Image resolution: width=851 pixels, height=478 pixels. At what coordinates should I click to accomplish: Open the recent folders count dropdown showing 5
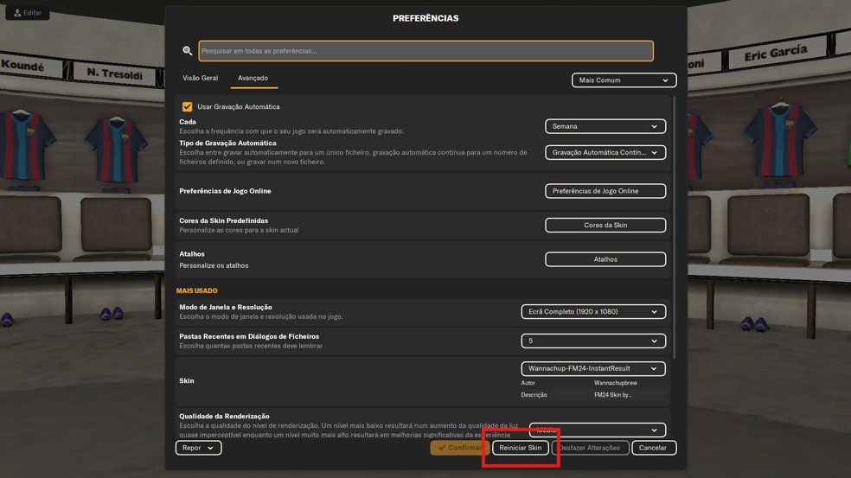[593, 341]
